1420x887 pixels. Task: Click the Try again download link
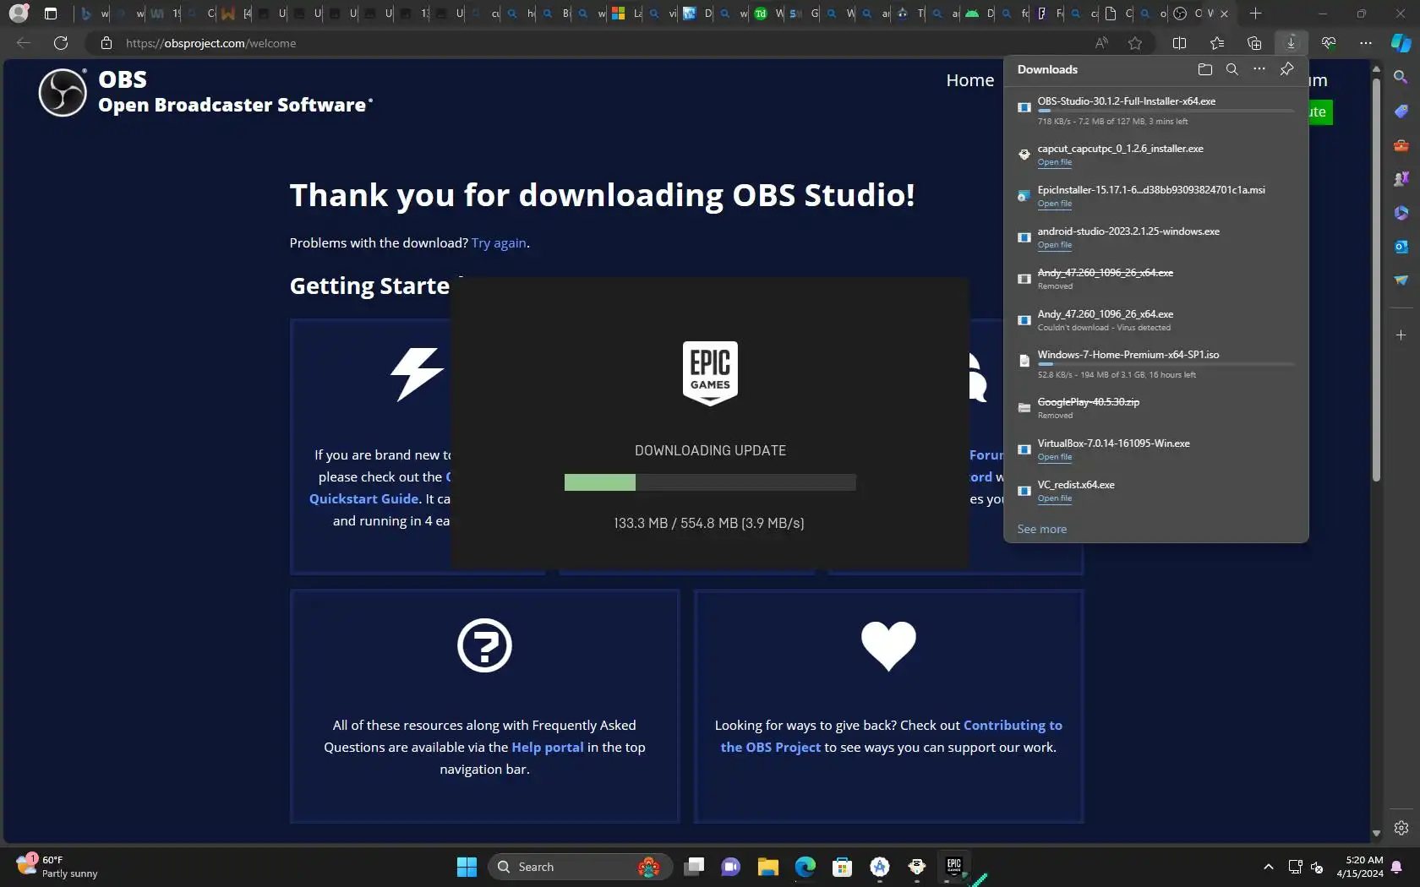coord(499,243)
